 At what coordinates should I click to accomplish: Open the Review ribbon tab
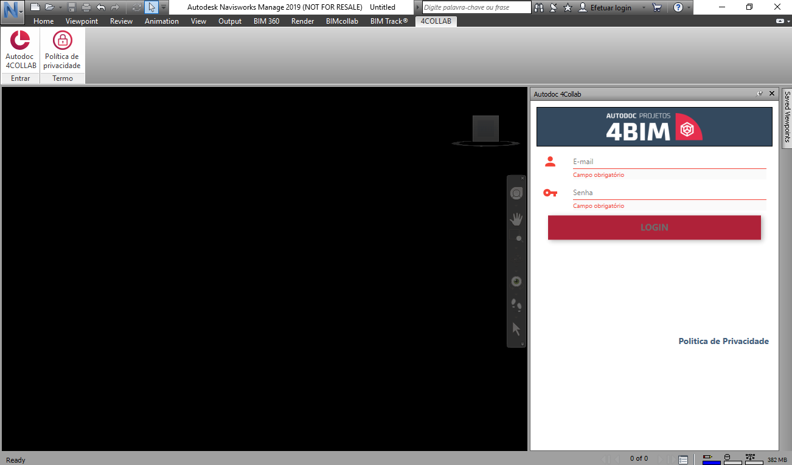122,21
